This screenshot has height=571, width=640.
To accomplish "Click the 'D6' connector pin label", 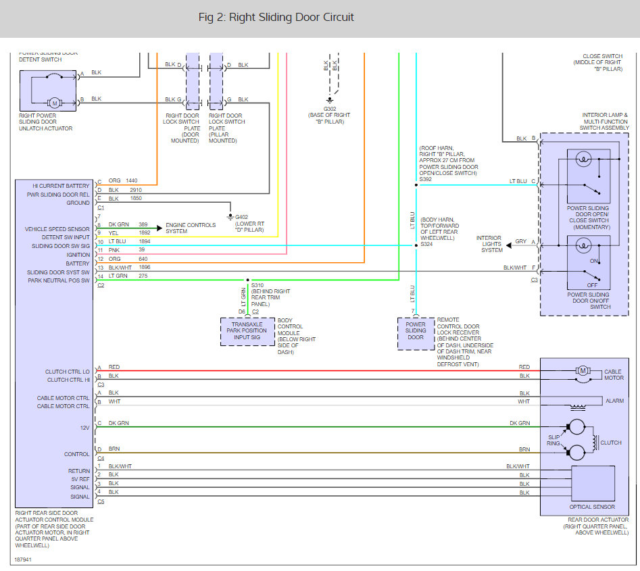I will [x=242, y=312].
